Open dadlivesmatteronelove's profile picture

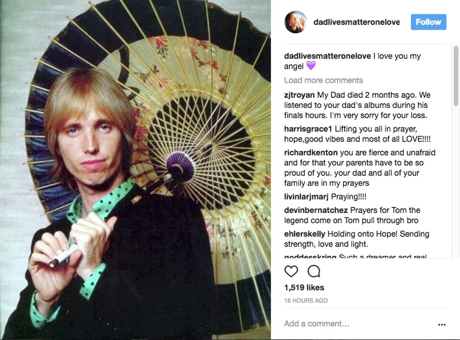(x=296, y=22)
